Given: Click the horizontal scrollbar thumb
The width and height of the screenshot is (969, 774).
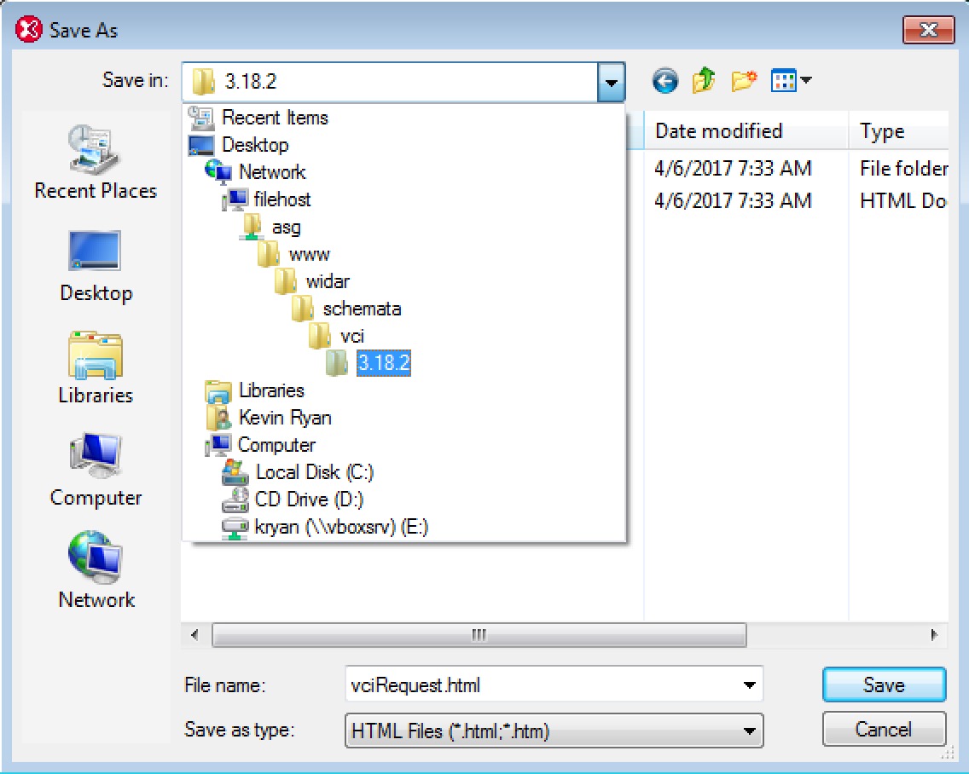Looking at the screenshot, I should tap(479, 635).
